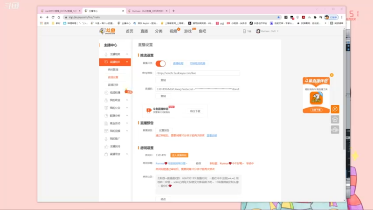373x210 pixels.
Task: Click the blue link right of 直播教程
Action: [x=197, y=63]
